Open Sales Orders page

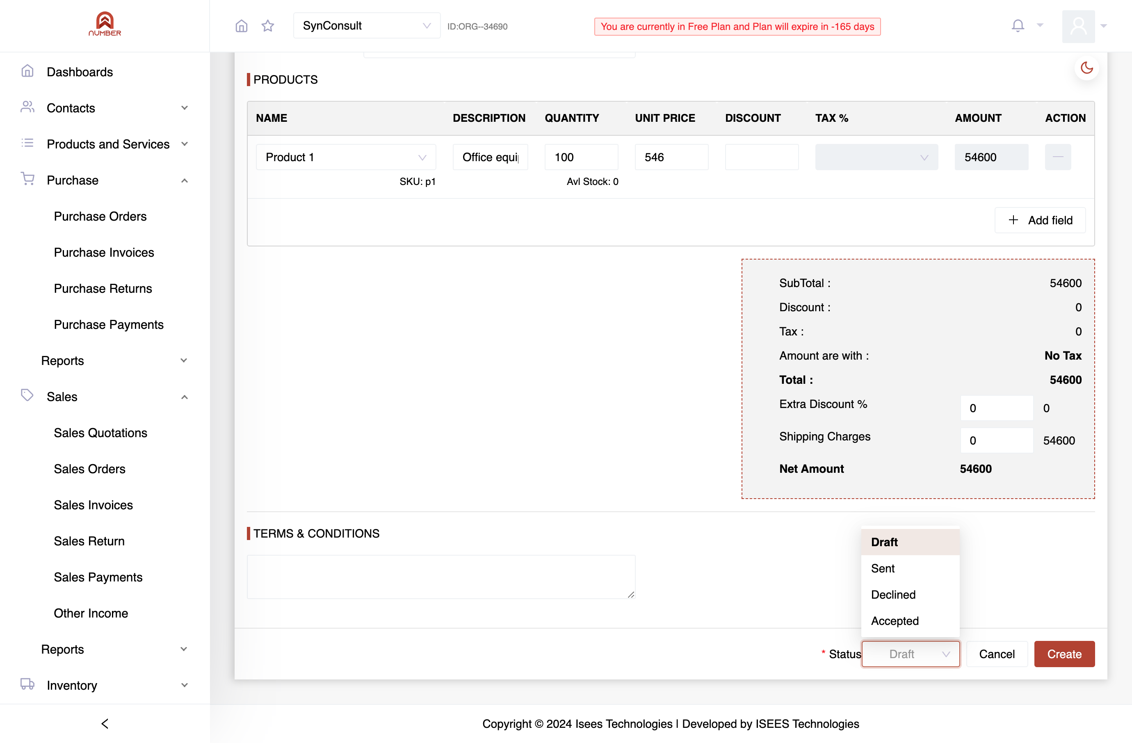[x=89, y=469]
